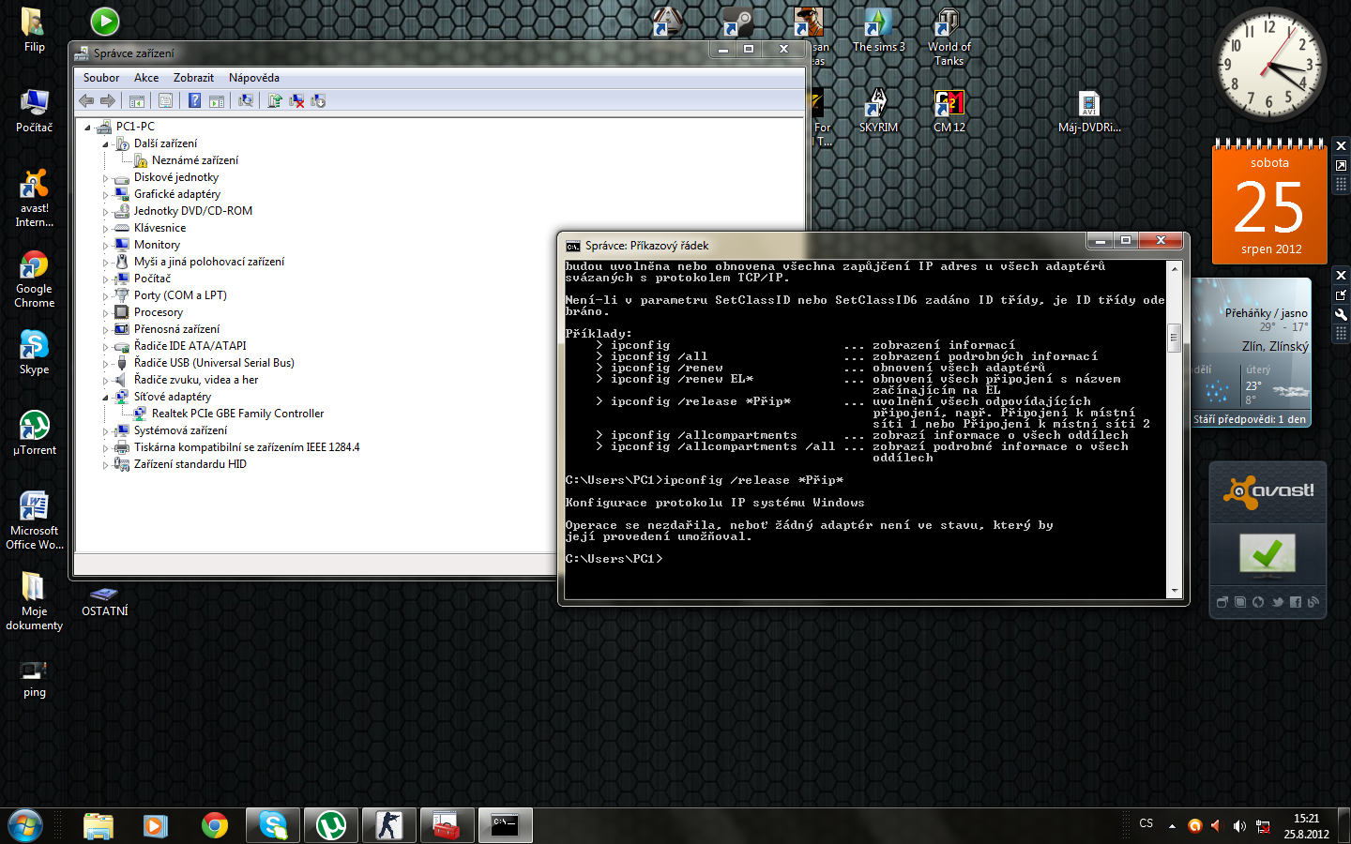Launch uTorrent from the taskbar
This screenshot has width=1351, height=844.
coord(330,825)
